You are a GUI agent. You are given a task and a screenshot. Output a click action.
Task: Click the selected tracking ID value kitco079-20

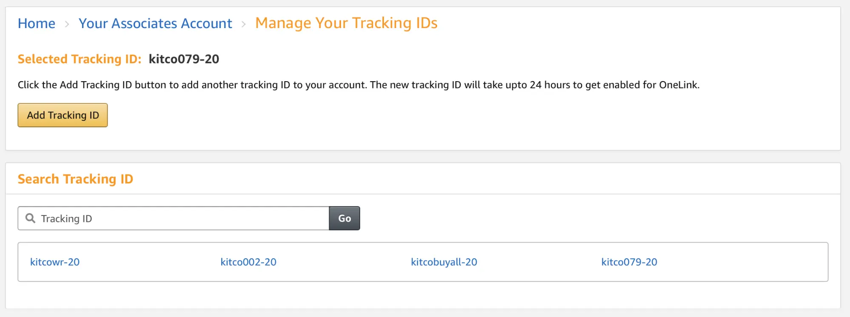(x=184, y=59)
